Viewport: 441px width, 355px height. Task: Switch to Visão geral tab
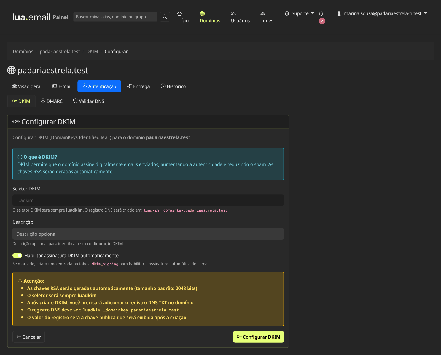27,86
